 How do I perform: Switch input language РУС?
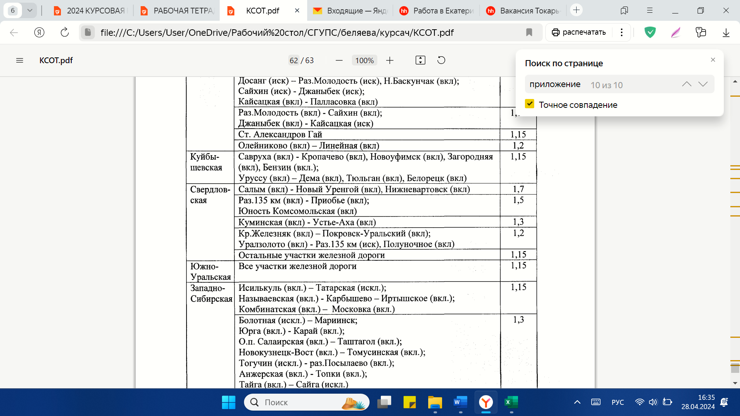tap(617, 403)
